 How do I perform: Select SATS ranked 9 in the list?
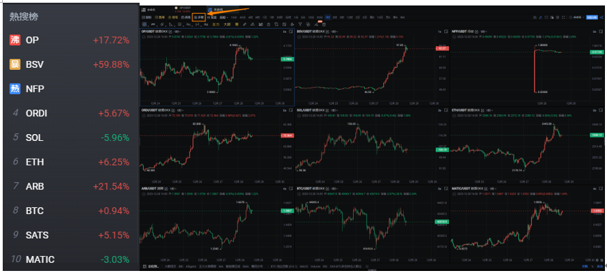[x=71, y=235]
